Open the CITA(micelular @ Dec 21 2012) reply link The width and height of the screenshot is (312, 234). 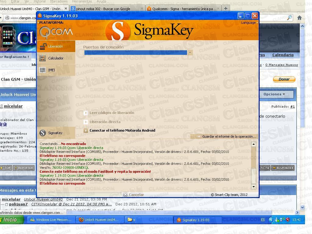(x=71, y=204)
